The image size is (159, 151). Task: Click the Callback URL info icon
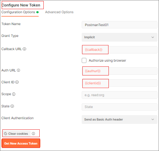tap(24, 49)
